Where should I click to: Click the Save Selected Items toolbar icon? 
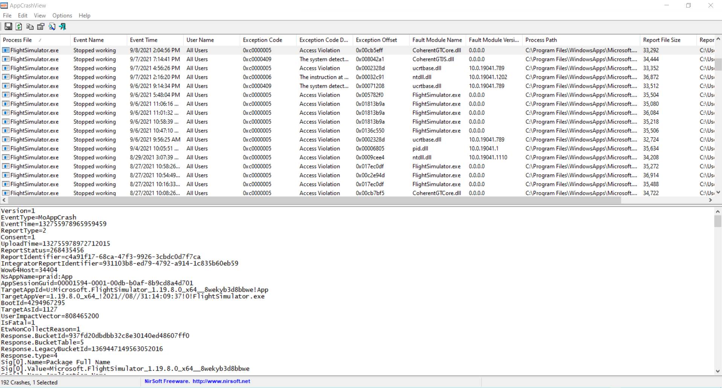click(8, 26)
